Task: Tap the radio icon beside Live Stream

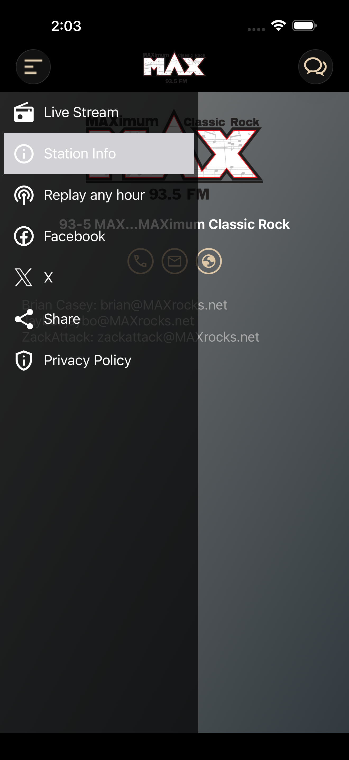Action: click(24, 112)
